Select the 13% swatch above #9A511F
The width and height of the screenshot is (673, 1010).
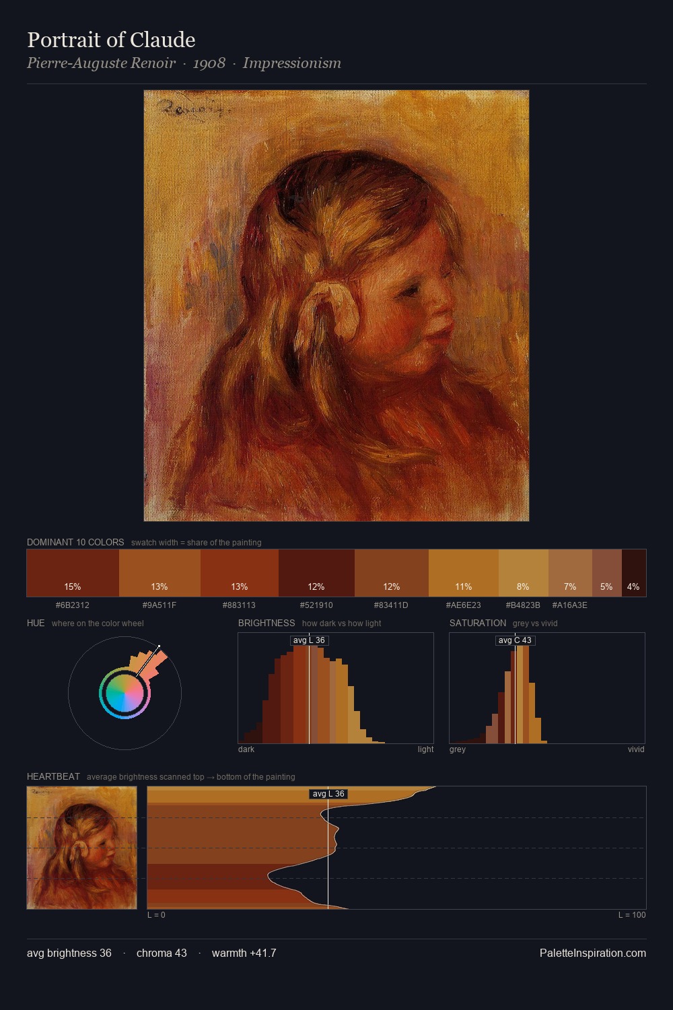pos(160,573)
